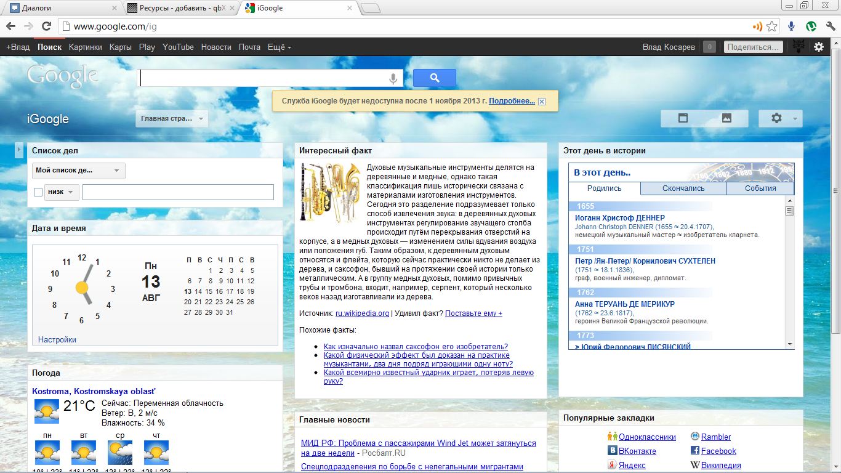Screen dimensions: 841x473
Task: Click the 'Поделиться...' button
Action: (754, 47)
